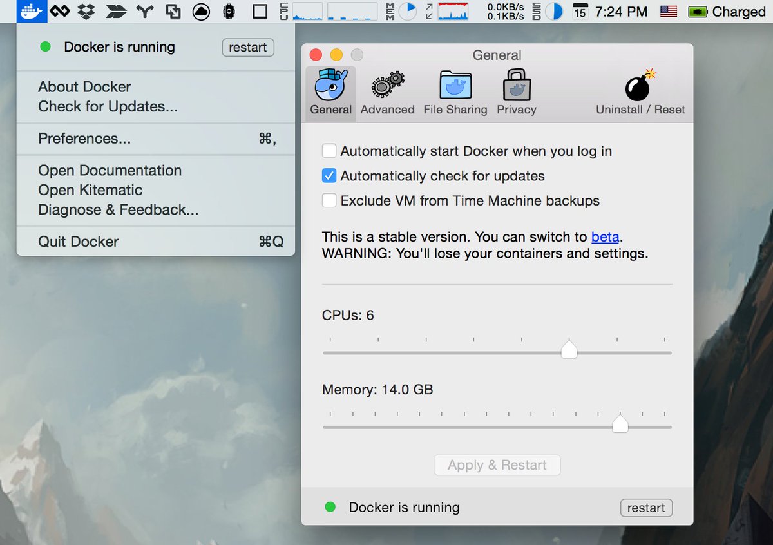Open the Privacy tab
The width and height of the screenshot is (773, 545).
(x=517, y=93)
